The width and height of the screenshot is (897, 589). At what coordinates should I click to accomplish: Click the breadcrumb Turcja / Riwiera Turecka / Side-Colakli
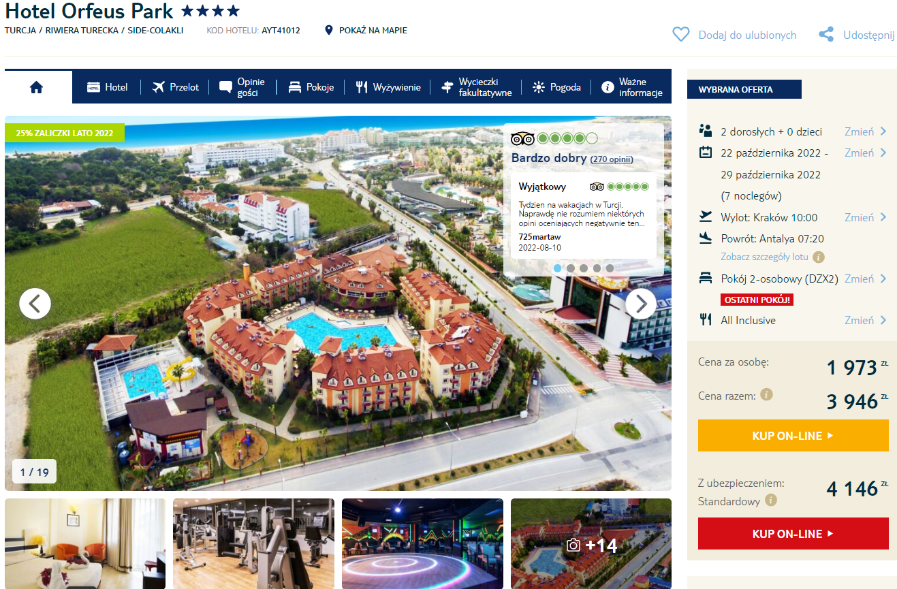click(x=94, y=30)
